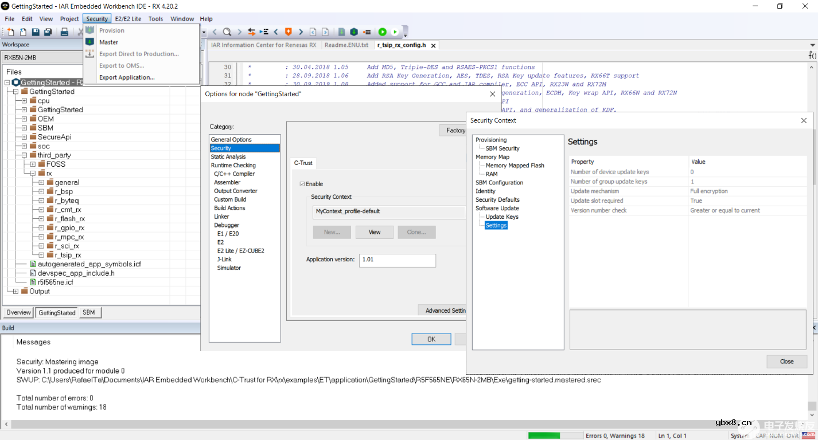Expand the r_flash_rx folder node

click(41, 219)
